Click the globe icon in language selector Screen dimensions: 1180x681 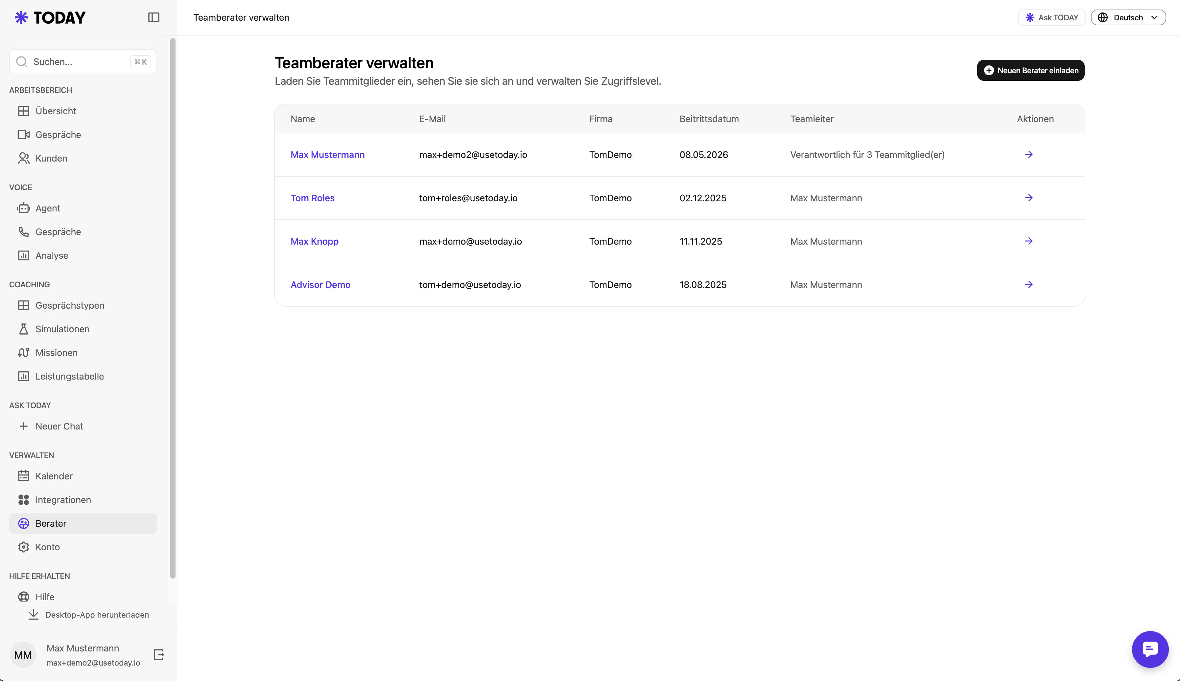click(1103, 17)
